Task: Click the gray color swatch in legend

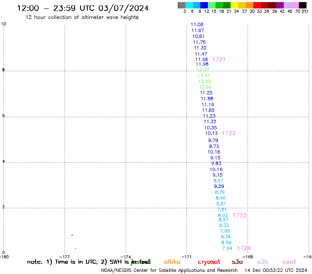Action: coord(182,5)
